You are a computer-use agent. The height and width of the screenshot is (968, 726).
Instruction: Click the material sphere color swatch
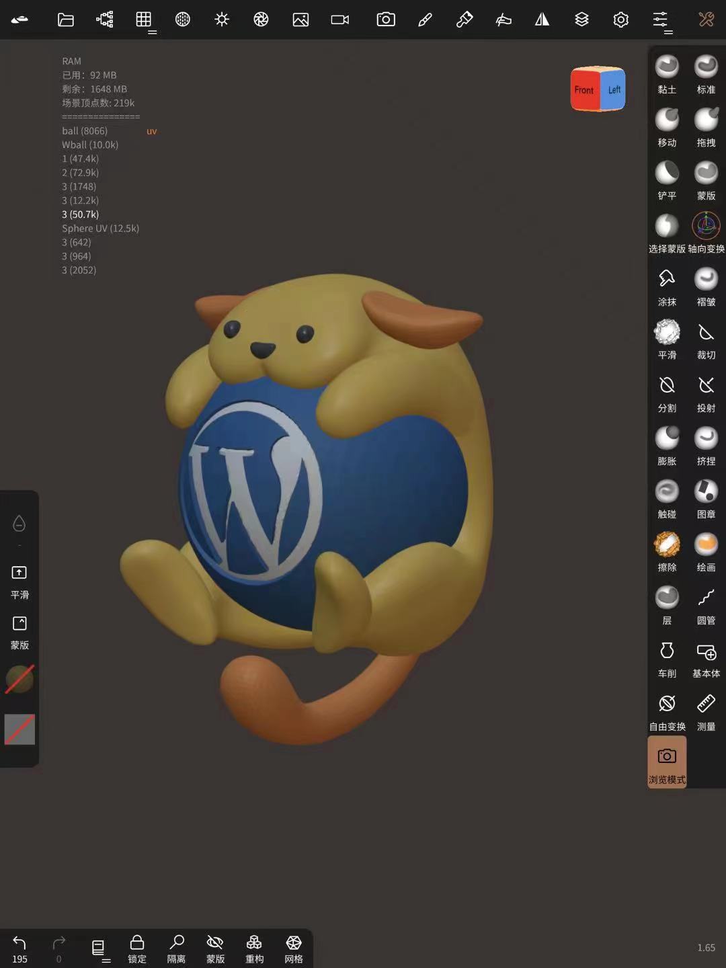point(19,679)
